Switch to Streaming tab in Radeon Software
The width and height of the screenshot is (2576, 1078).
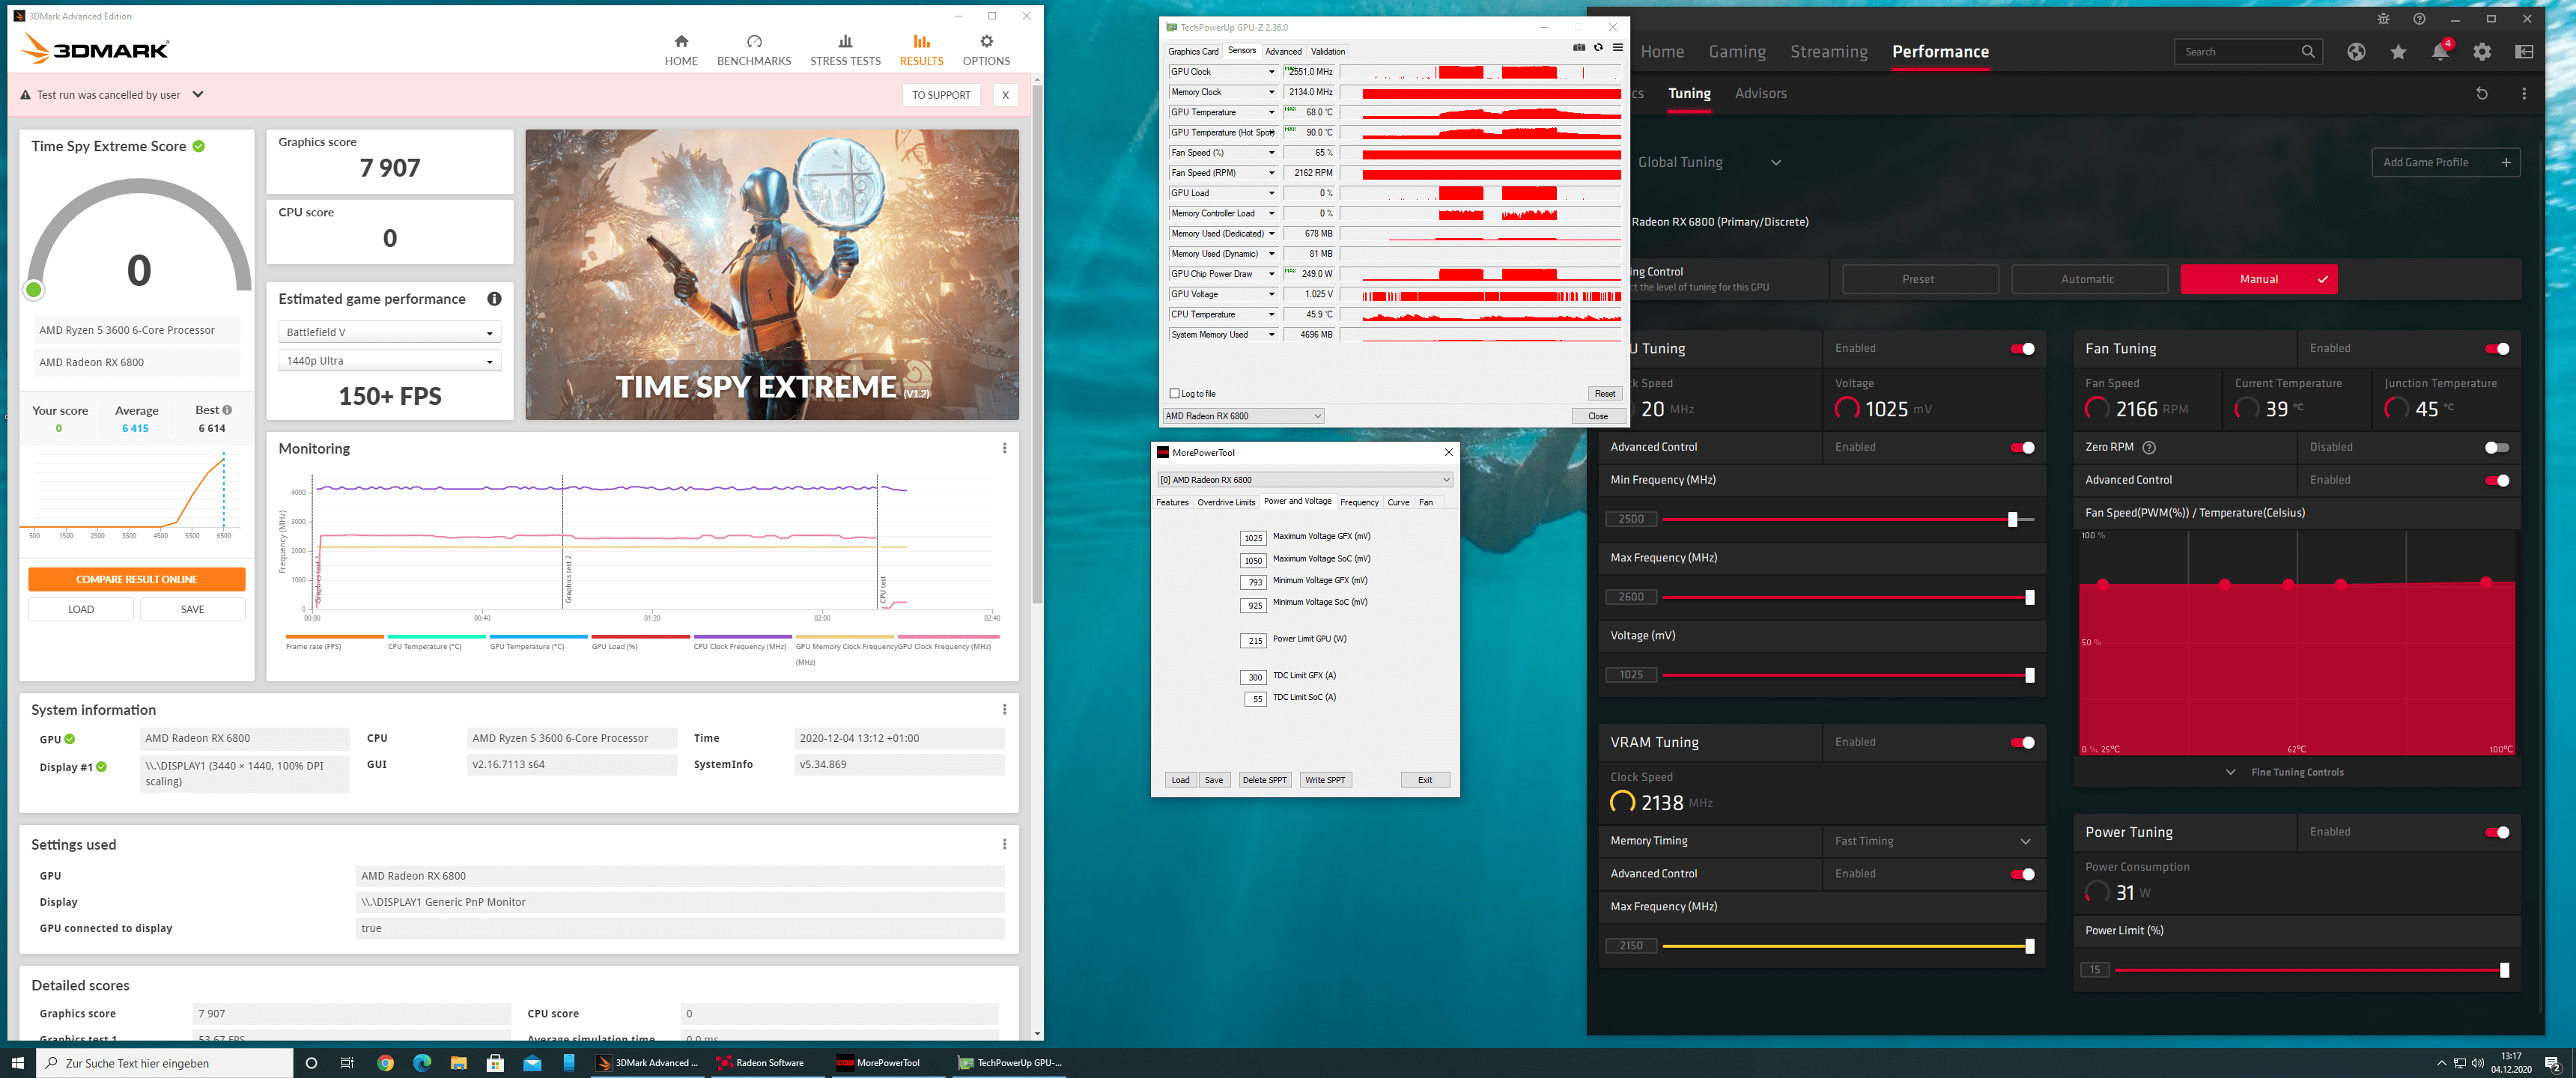click(x=1828, y=52)
